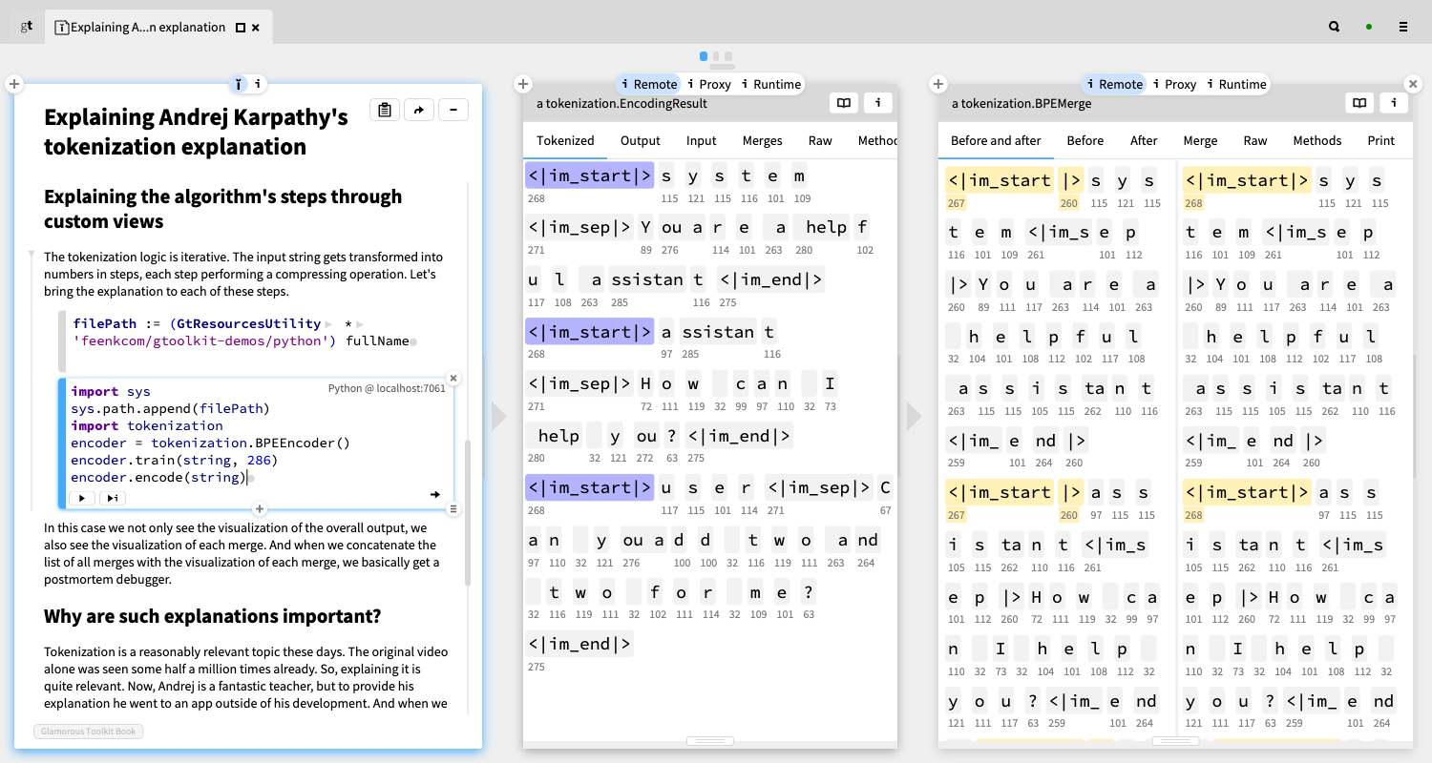
Task: Switch to the Merges tab
Action: [x=762, y=140]
